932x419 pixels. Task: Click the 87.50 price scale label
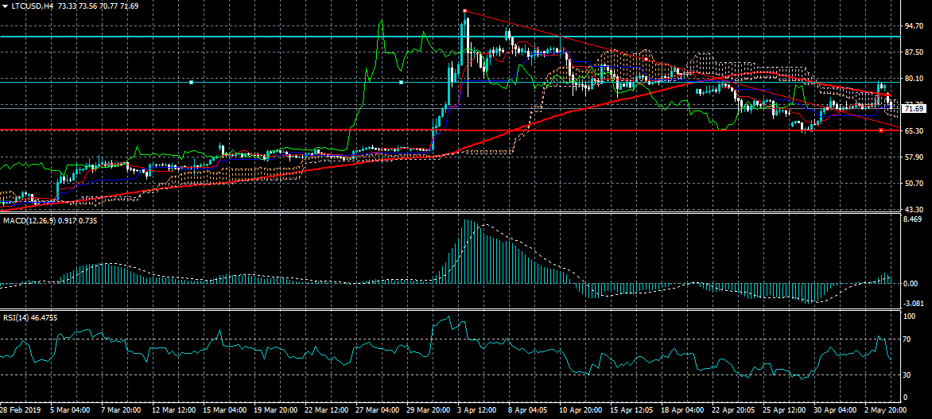coord(912,52)
